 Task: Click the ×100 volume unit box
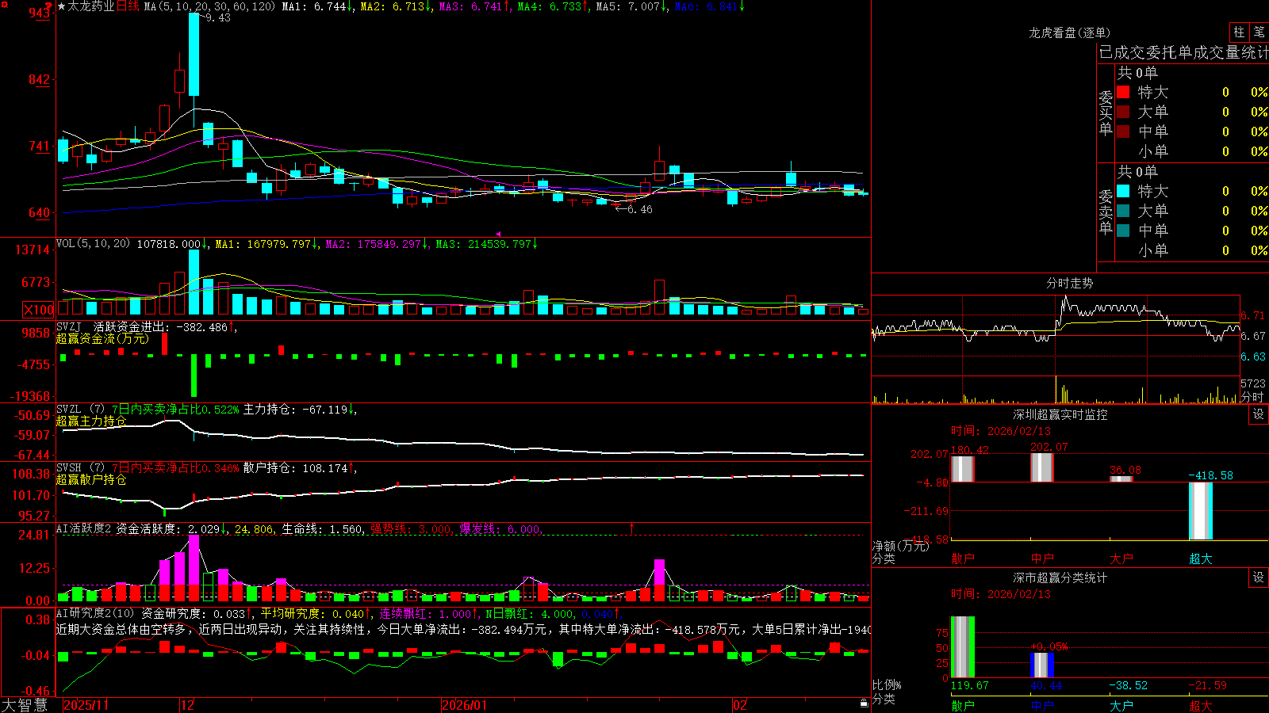39,310
